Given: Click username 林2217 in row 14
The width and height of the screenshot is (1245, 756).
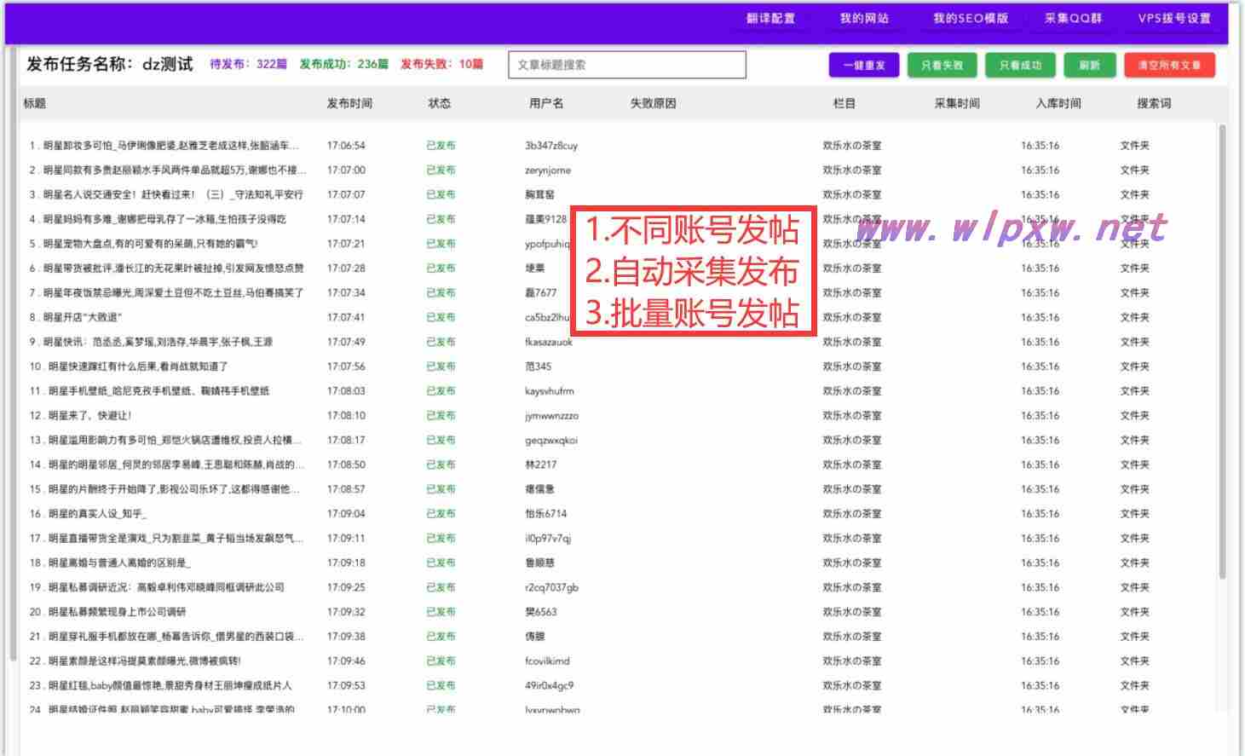Looking at the screenshot, I should coord(540,465).
